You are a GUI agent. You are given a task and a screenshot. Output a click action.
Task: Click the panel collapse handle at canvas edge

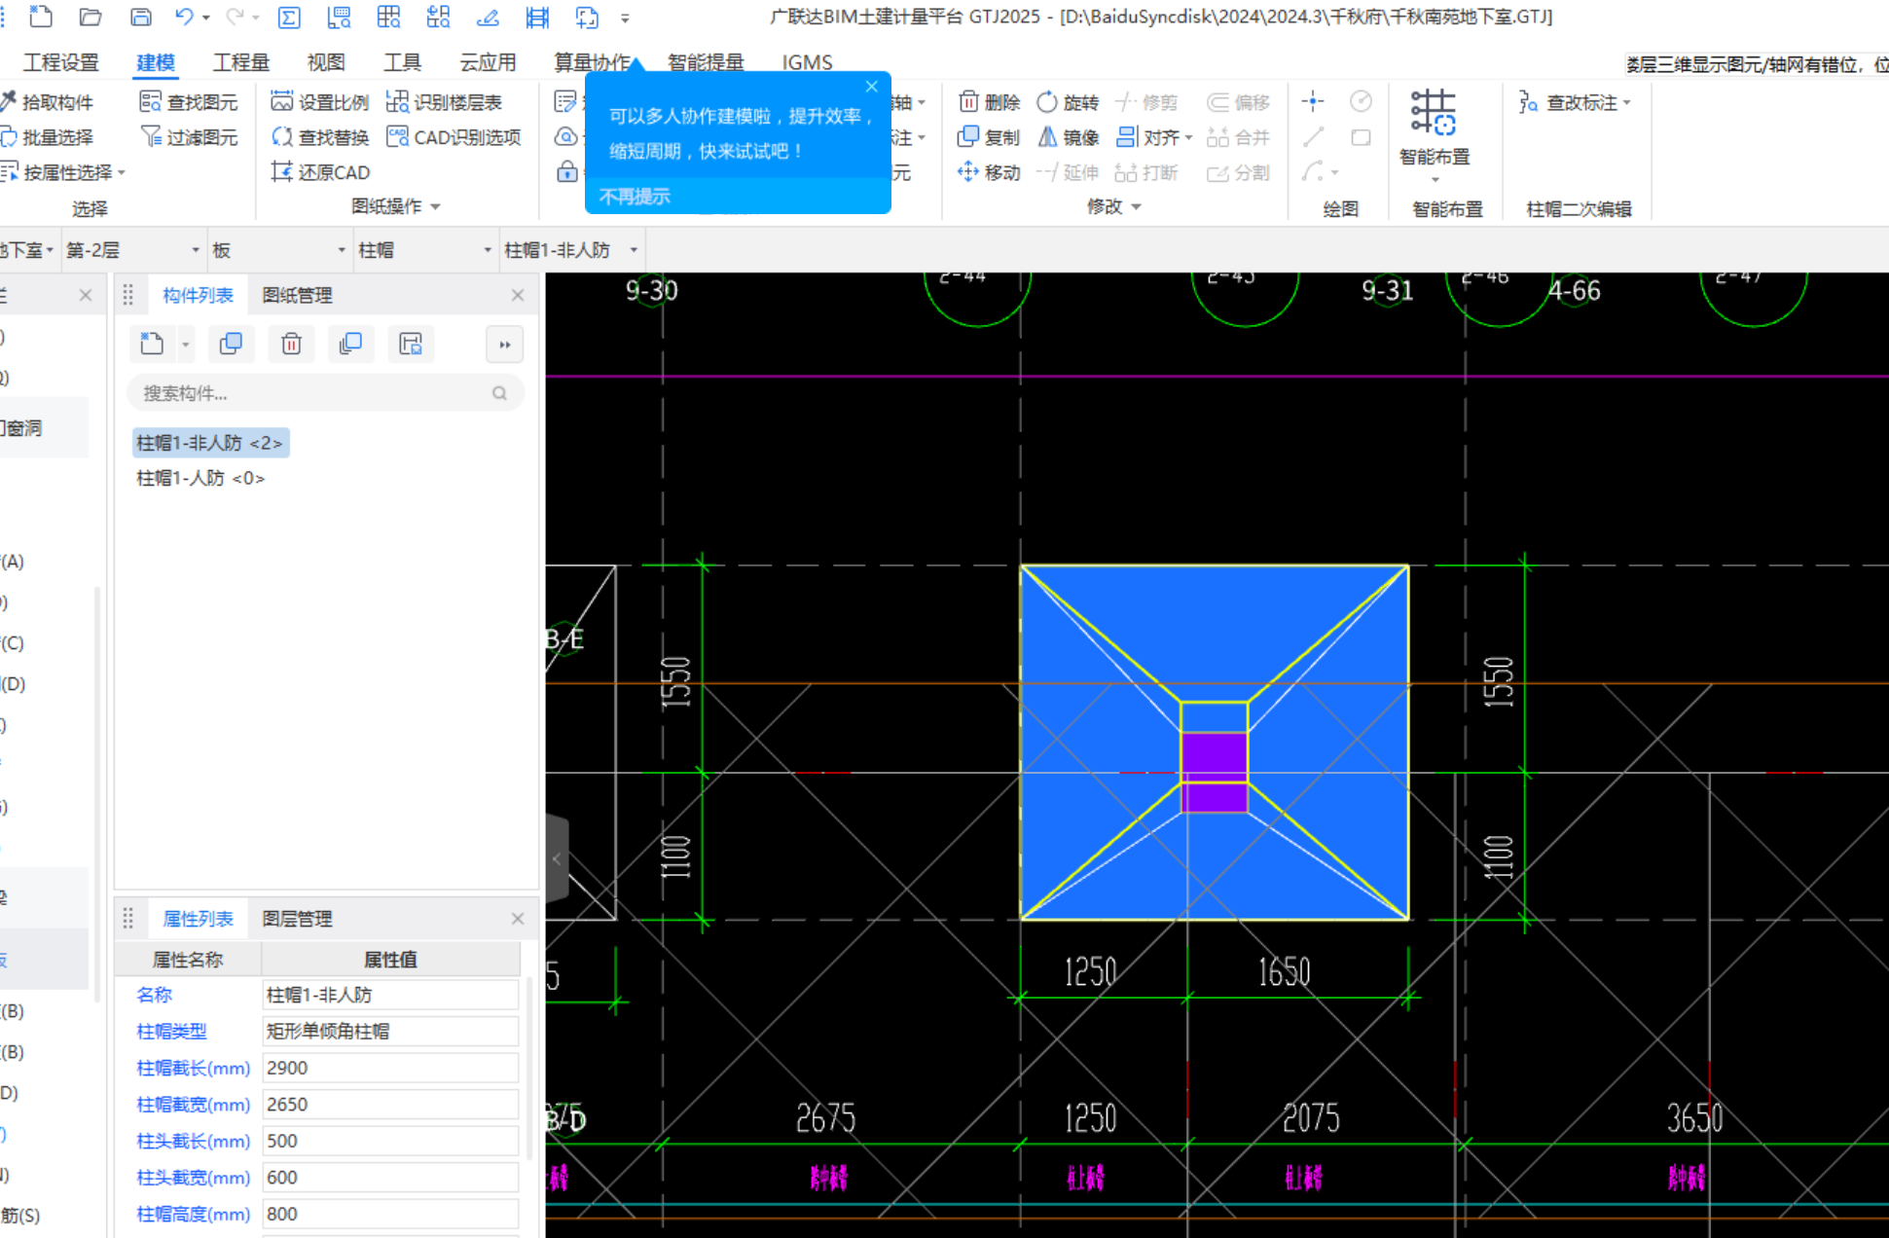pos(557,858)
